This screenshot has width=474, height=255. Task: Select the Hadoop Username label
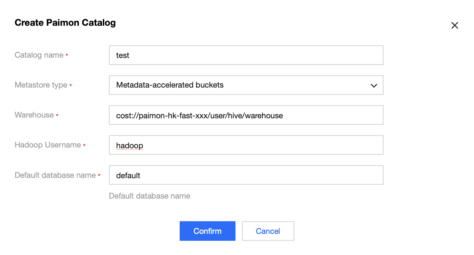48,145
